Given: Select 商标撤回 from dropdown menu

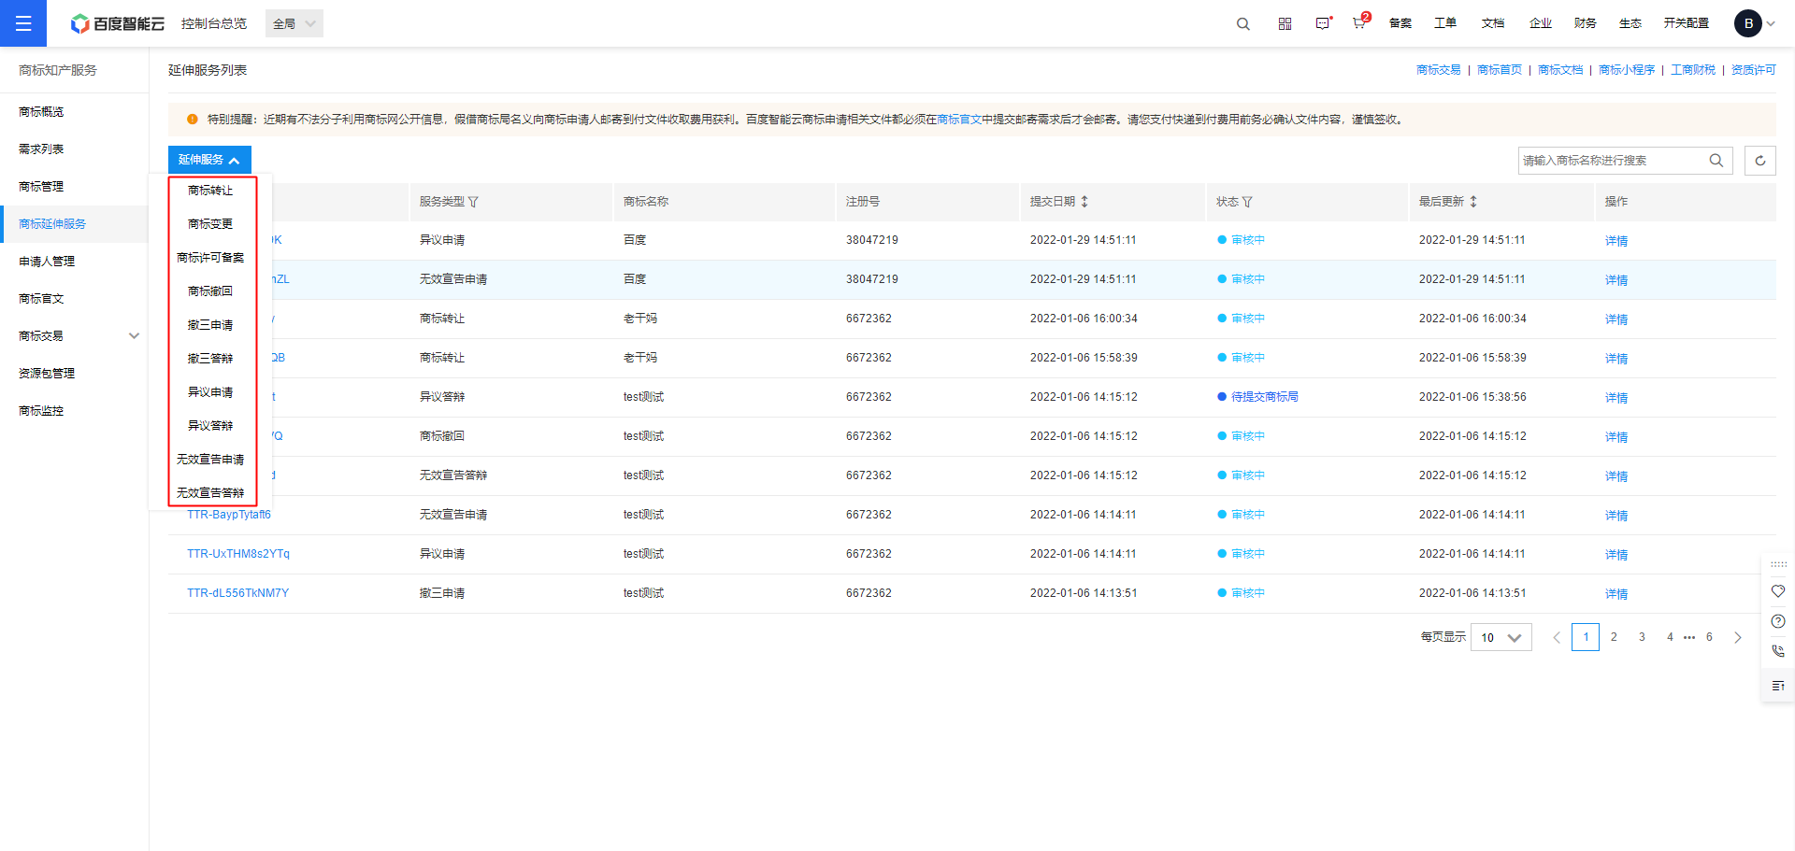Looking at the screenshot, I should point(210,291).
